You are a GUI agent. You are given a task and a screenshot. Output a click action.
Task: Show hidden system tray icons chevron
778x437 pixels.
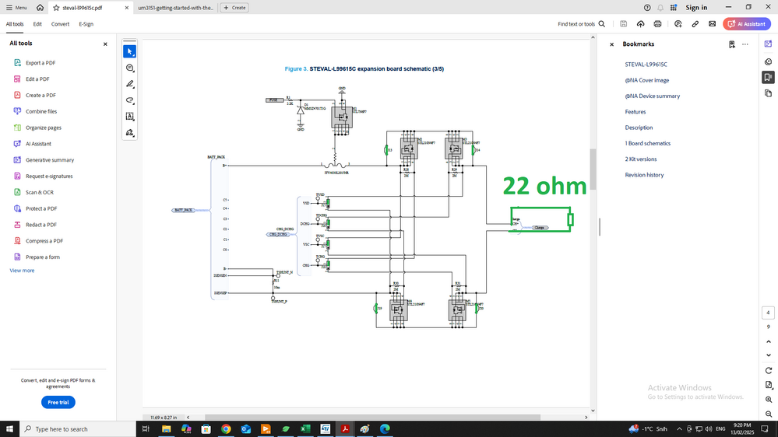679,428
